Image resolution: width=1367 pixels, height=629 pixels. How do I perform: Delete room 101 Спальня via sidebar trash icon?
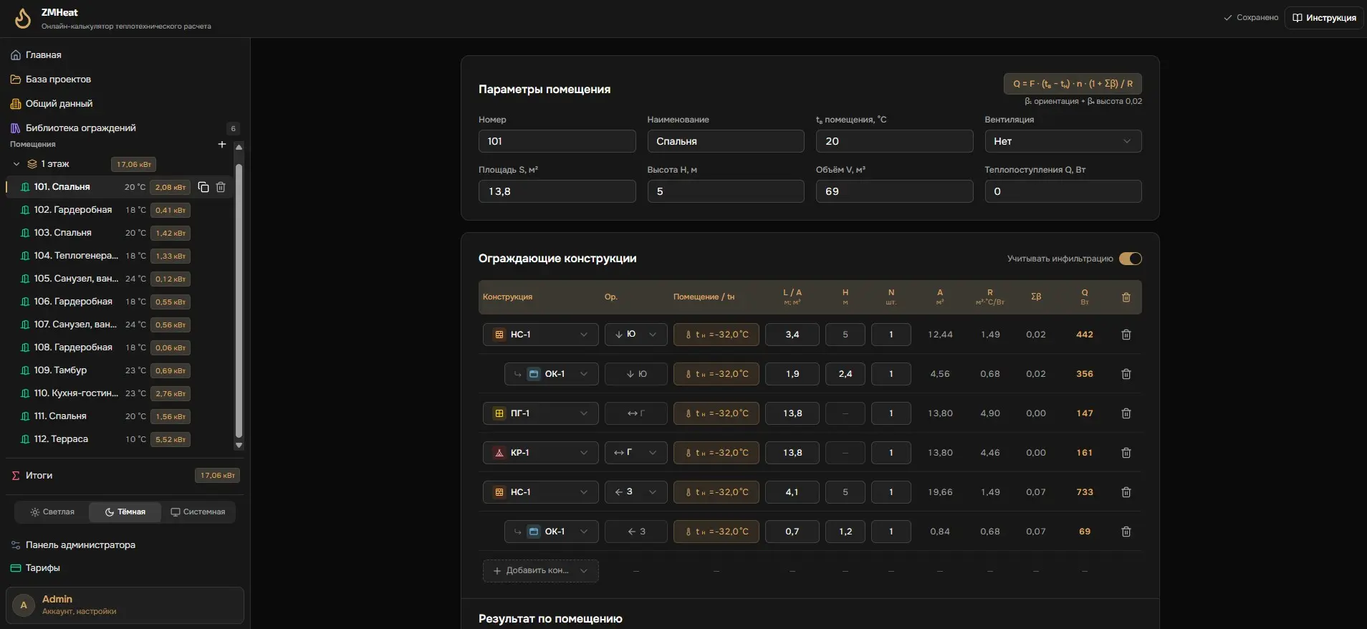[x=221, y=187]
